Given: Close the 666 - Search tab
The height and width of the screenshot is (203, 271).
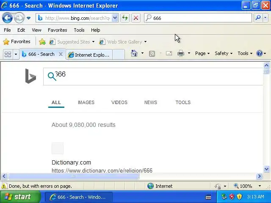Looking at the screenshot, I should coord(61,54).
